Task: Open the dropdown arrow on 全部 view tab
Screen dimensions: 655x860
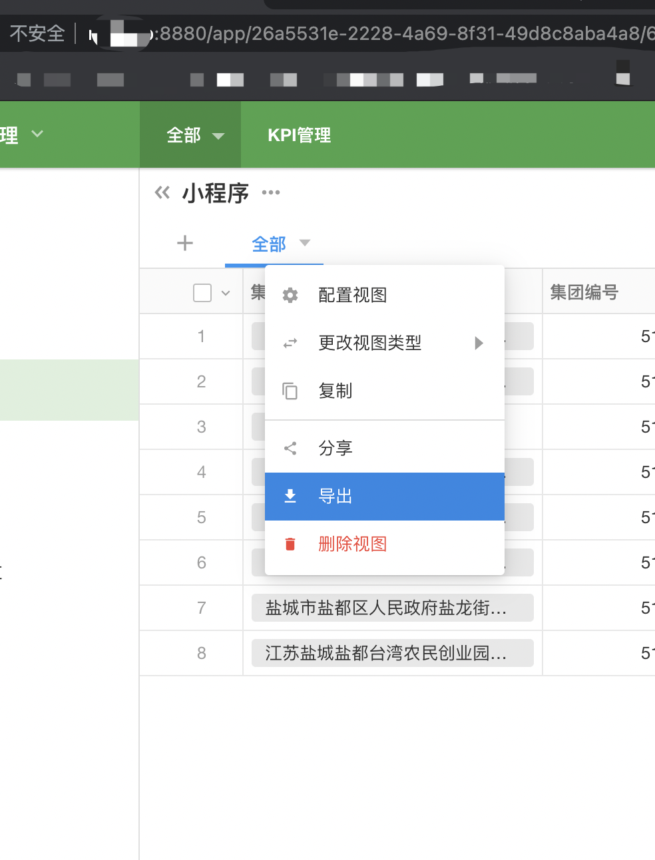Action: [305, 243]
